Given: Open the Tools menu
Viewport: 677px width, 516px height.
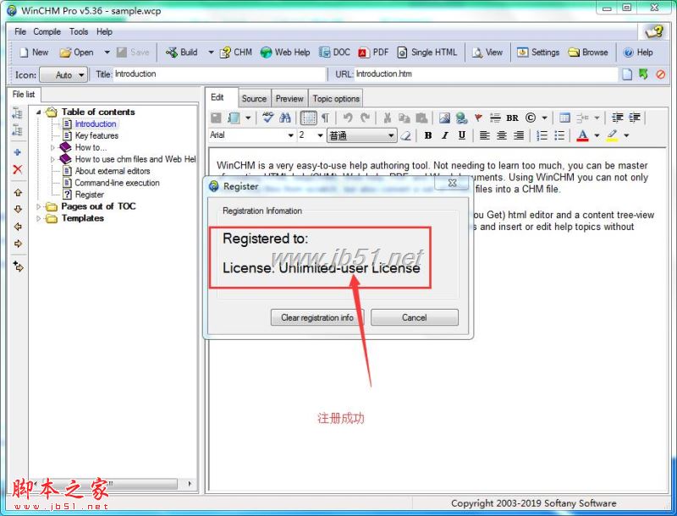Looking at the screenshot, I should (x=79, y=31).
